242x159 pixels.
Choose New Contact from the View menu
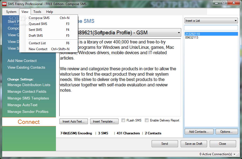click(x=49, y=49)
